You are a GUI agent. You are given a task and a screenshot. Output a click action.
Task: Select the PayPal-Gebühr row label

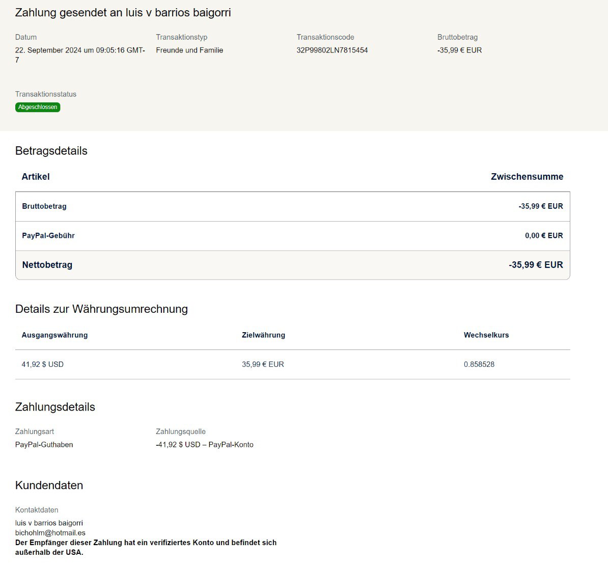pyautogui.click(x=48, y=235)
